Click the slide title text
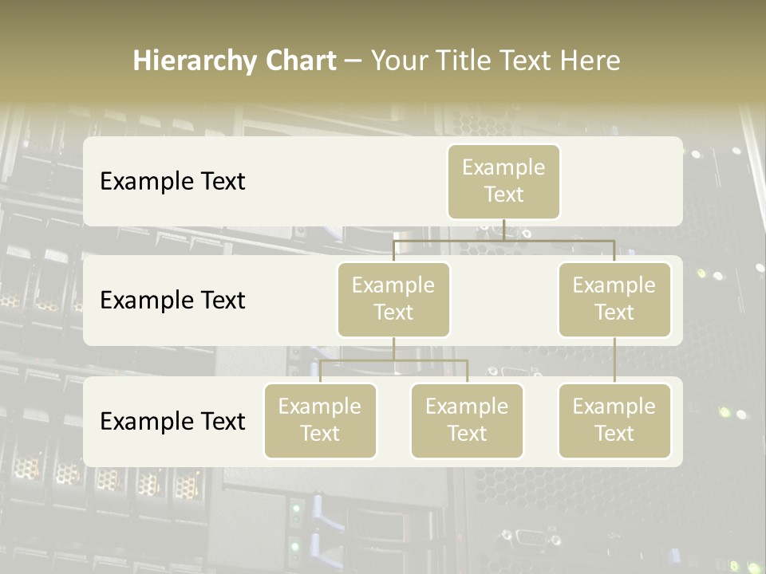This screenshot has width=766, height=574. point(377,60)
